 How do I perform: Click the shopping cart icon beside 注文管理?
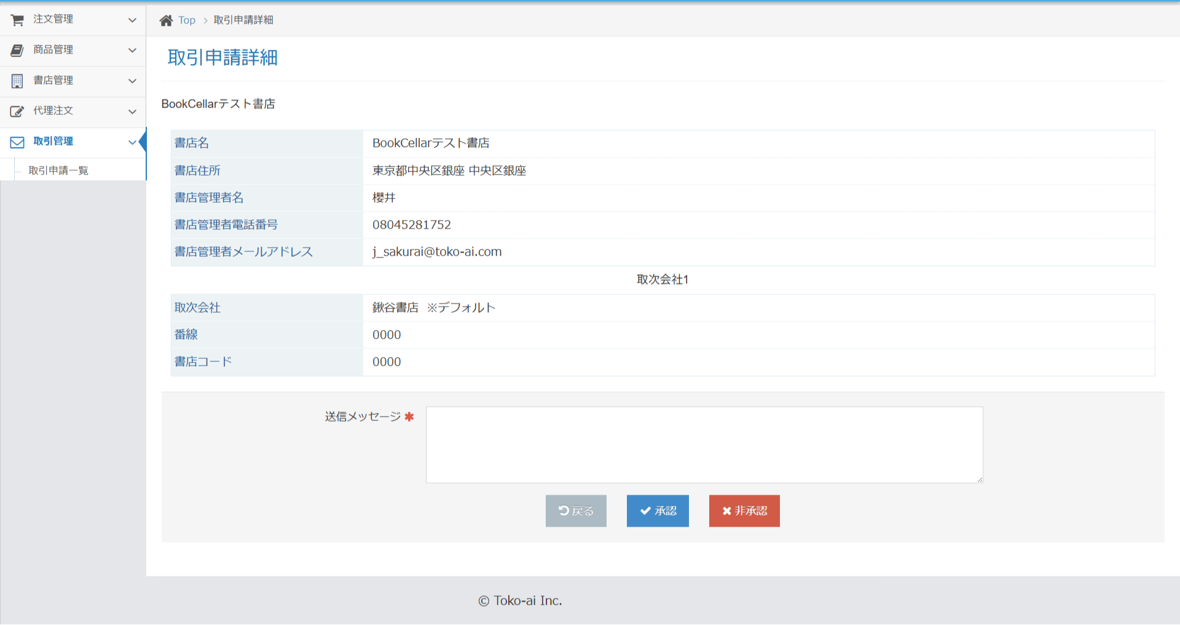pyautogui.click(x=16, y=20)
